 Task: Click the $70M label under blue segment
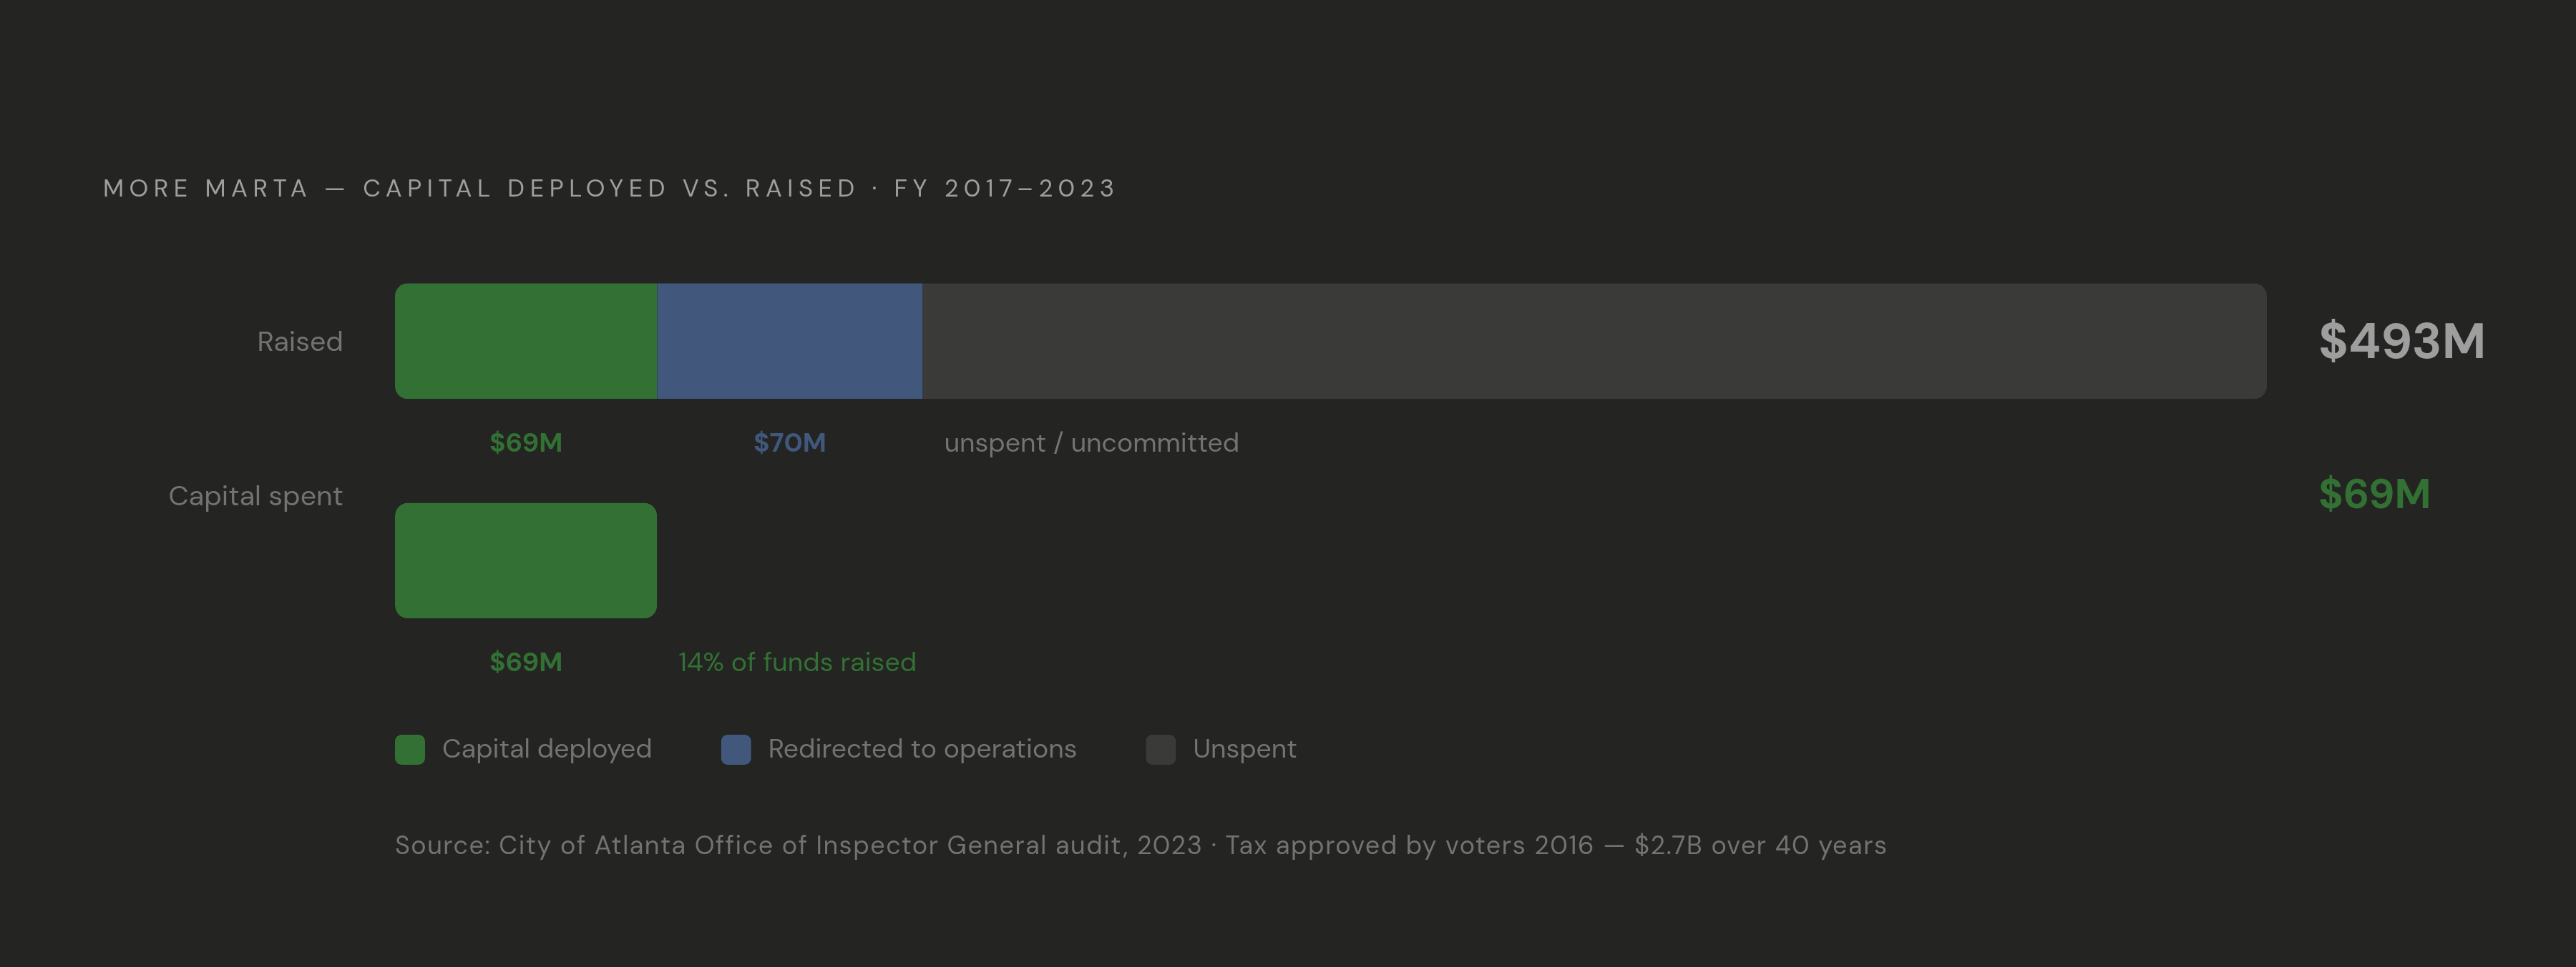790,442
